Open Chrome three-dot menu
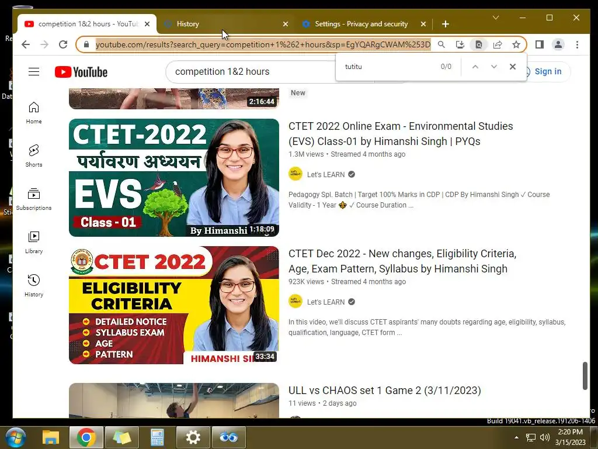Viewport: 598px width, 449px height. (577, 44)
